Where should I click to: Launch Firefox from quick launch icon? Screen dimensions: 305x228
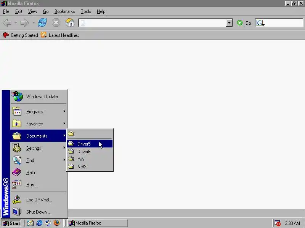(x=57, y=223)
